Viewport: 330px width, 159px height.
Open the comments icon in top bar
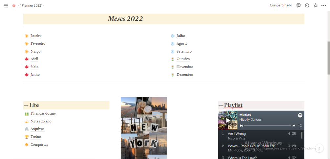coord(298,6)
